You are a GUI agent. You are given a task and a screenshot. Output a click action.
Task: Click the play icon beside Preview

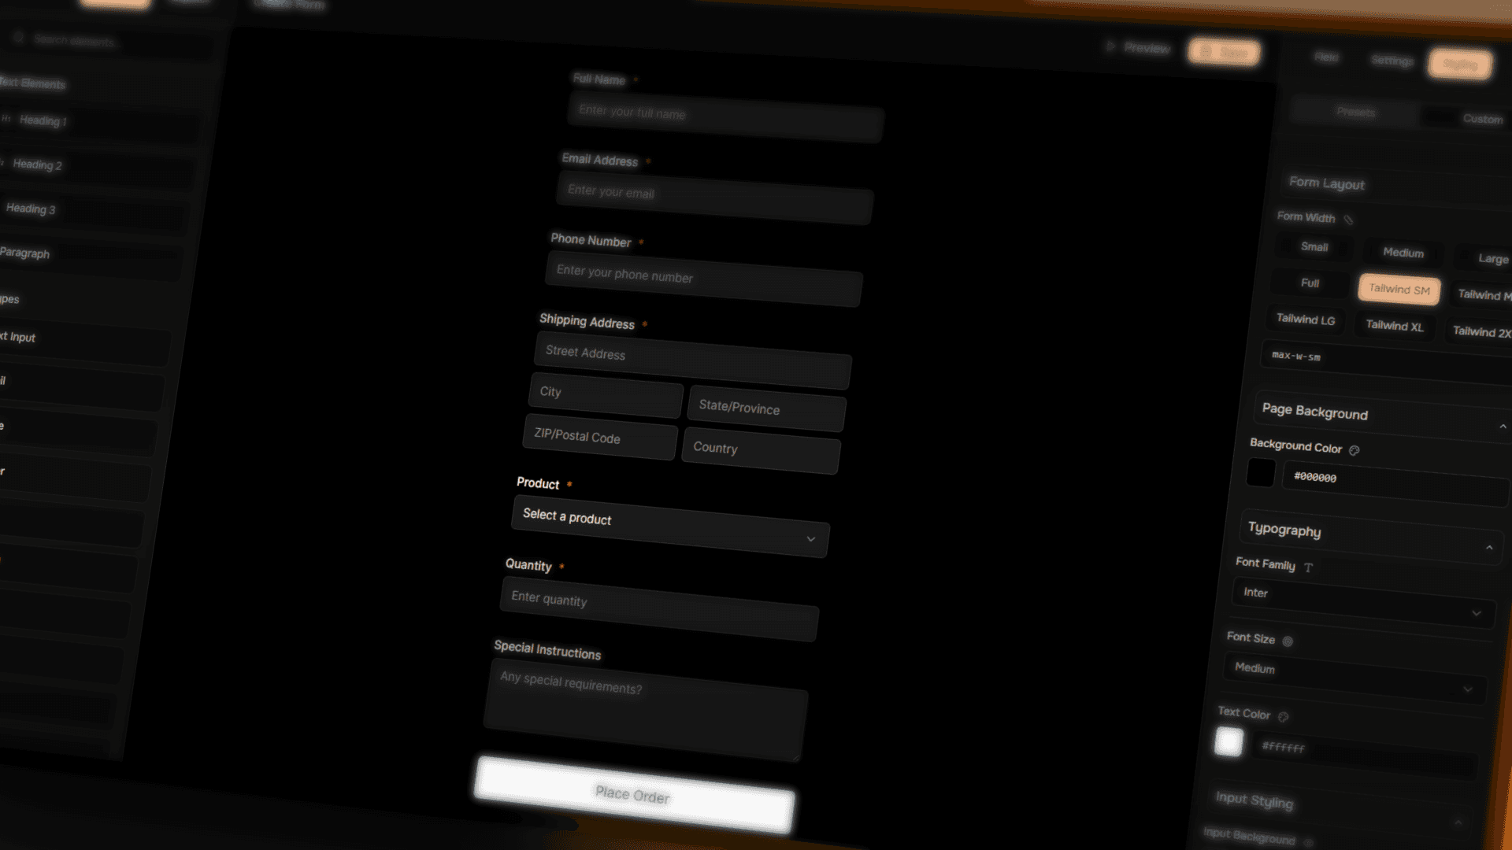pos(1110,46)
